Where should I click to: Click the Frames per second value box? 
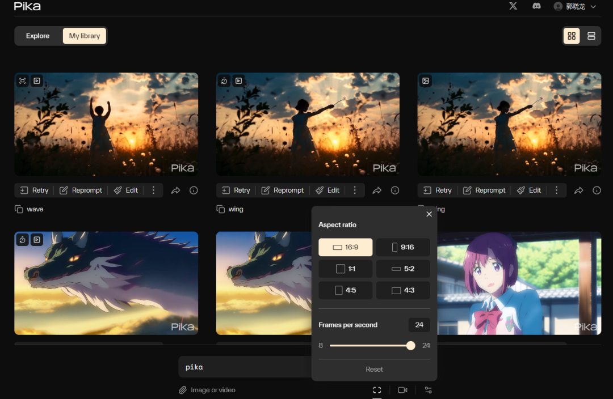(419, 325)
